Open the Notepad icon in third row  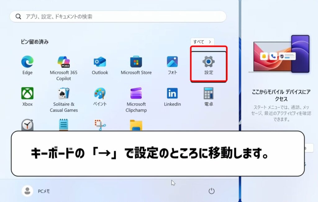coord(64,125)
